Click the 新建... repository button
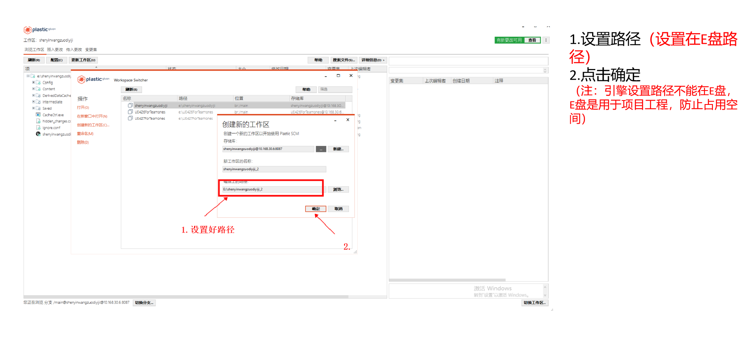 pos(338,149)
